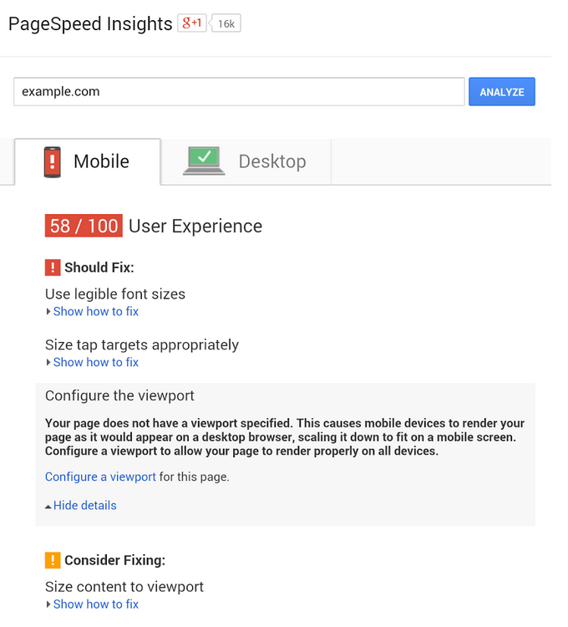Click the Size tap targets appropriately heading
This screenshot has width=568, height=627.
tap(141, 344)
